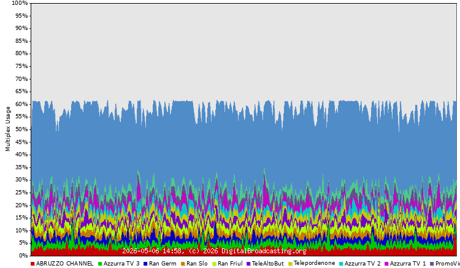Click the 10% y-axis tick label
The width and height of the screenshot is (460, 268).
tap(21, 231)
